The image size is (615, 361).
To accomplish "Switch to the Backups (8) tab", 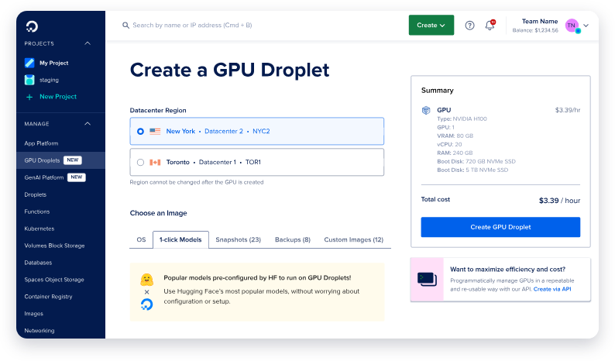I will (x=293, y=239).
